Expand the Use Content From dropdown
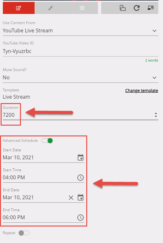The height and width of the screenshot is (243, 163). click(81, 30)
